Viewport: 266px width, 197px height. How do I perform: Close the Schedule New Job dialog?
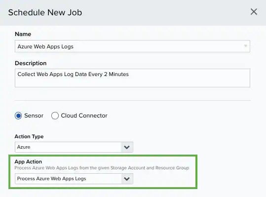pyautogui.click(x=254, y=12)
